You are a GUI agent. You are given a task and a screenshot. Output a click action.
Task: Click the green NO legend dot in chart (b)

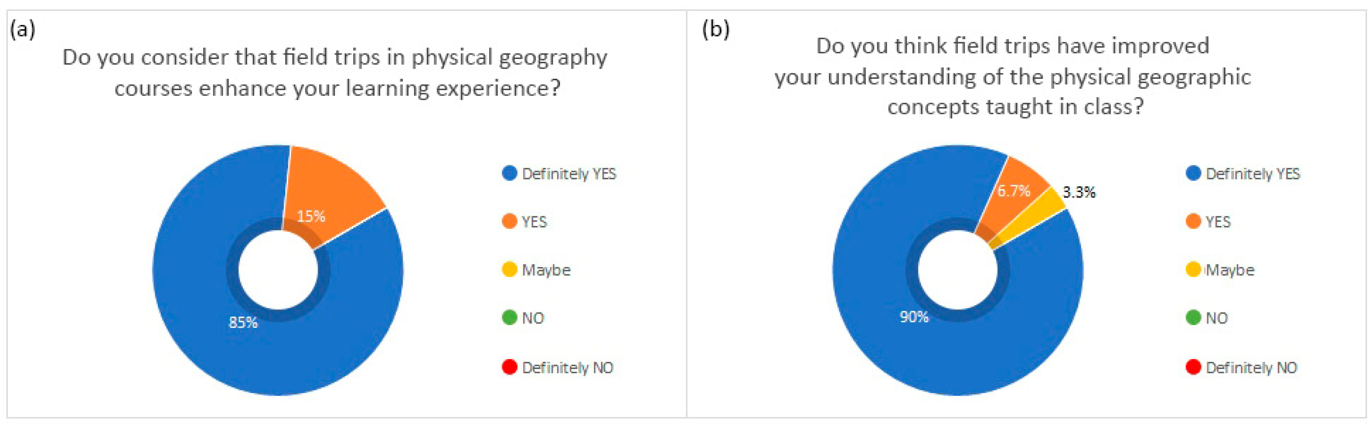[1193, 317]
